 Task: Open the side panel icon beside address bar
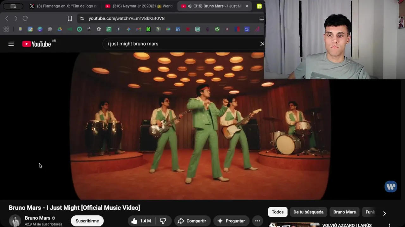(x=261, y=18)
